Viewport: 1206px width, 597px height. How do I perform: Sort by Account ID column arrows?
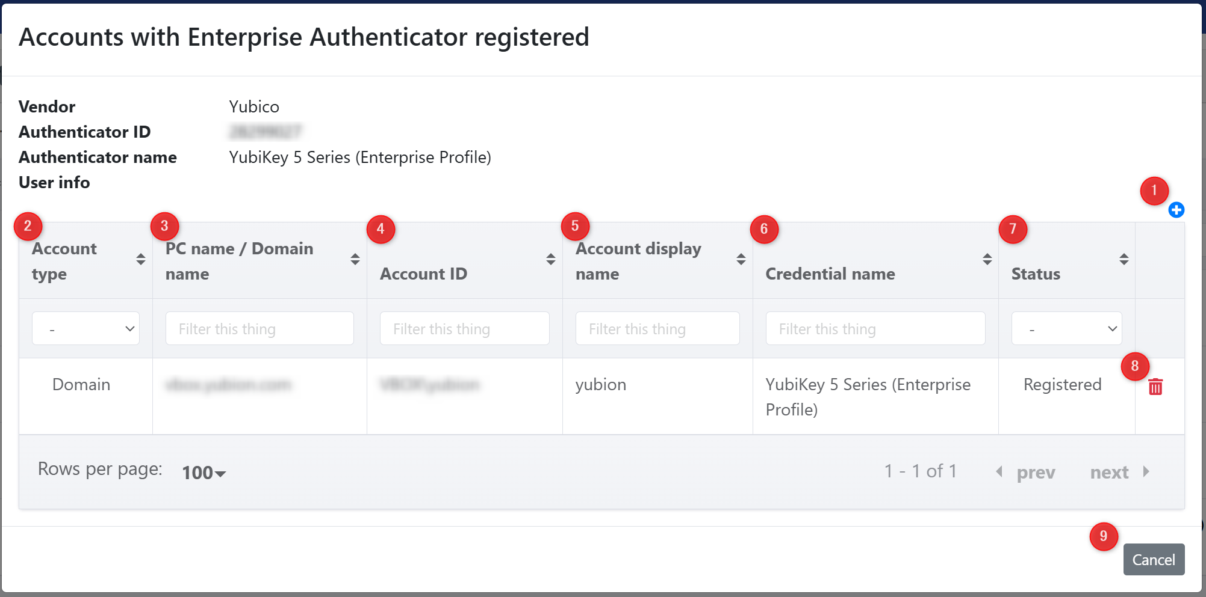point(551,259)
